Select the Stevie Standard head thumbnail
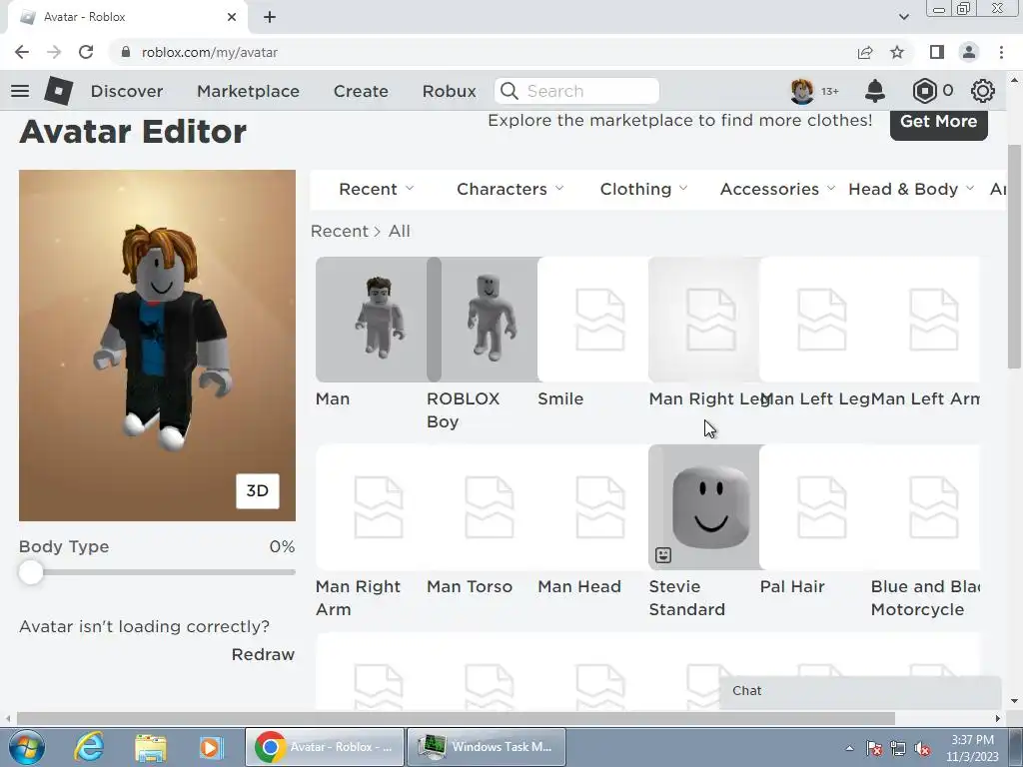This screenshot has height=767, width=1023. click(x=704, y=506)
